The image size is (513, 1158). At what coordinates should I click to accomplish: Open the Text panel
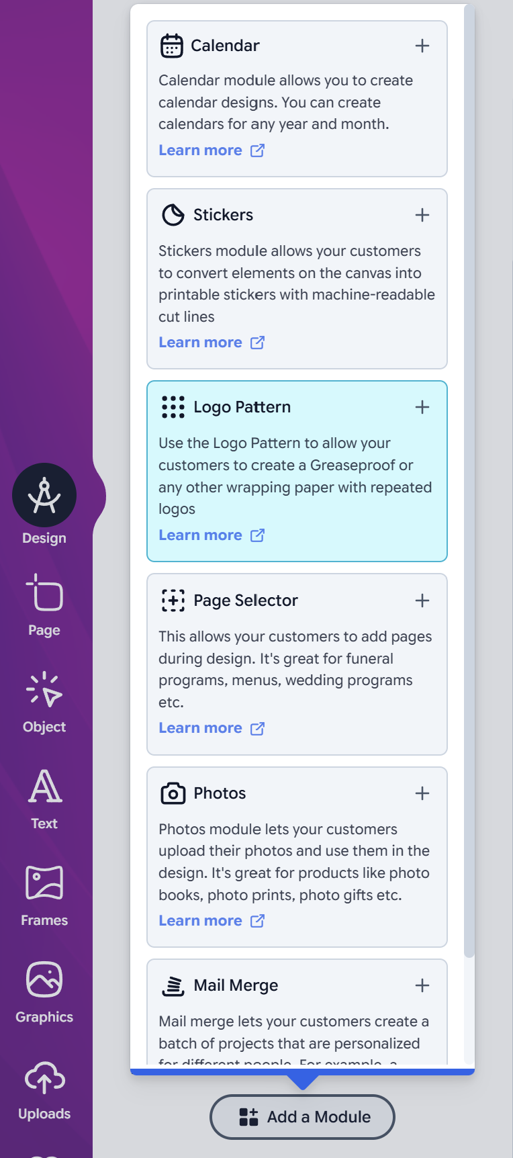(44, 796)
